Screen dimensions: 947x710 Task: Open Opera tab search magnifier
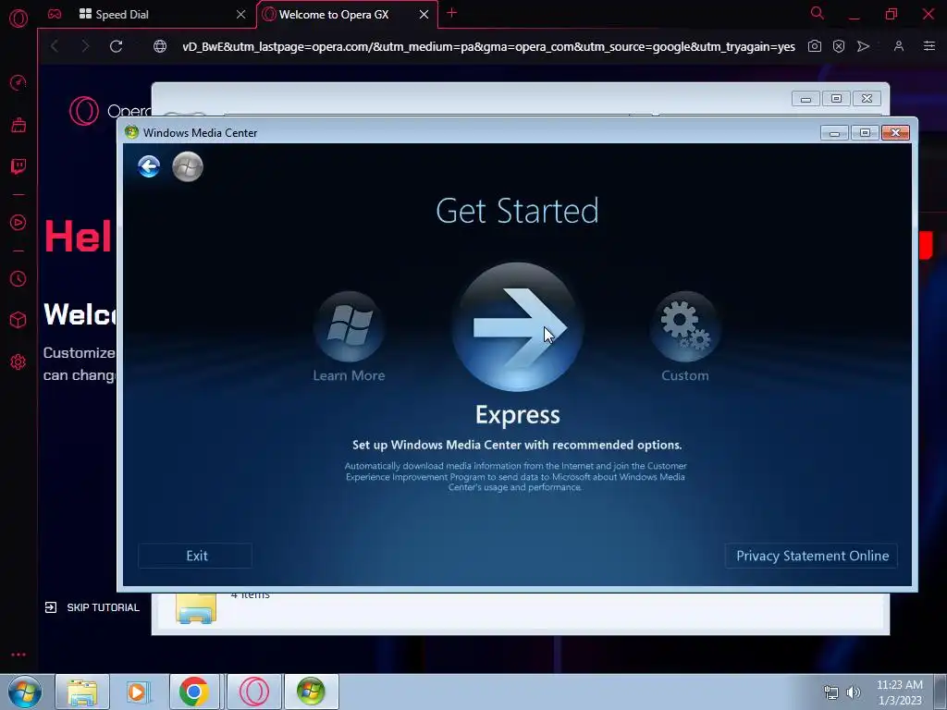(x=818, y=13)
